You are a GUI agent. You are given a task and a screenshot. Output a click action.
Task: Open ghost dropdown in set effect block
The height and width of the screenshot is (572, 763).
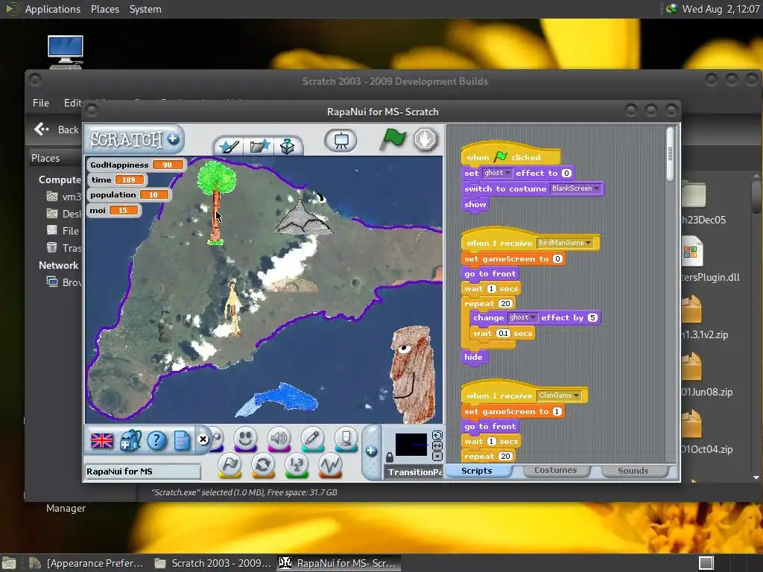pyautogui.click(x=497, y=173)
